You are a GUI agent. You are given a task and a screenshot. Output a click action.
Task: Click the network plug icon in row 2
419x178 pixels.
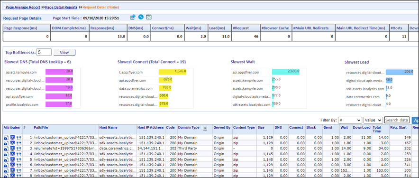[18, 143]
